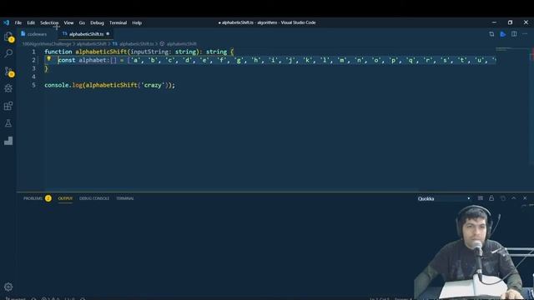
Task: Split the editor to the right
Action: pyautogui.click(x=514, y=34)
